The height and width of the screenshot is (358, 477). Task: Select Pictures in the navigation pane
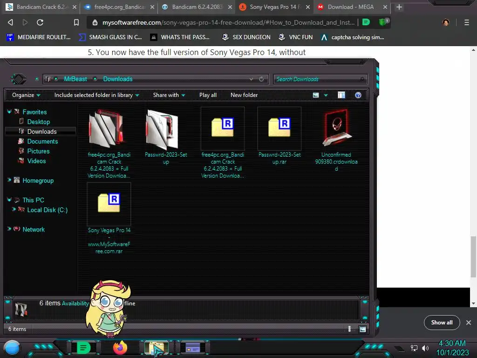(x=38, y=151)
